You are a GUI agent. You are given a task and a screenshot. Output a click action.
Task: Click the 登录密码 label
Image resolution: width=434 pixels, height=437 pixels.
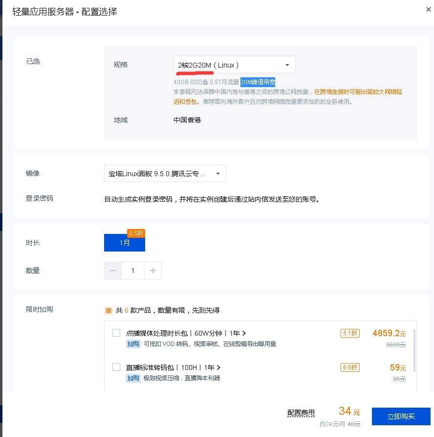(39, 198)
